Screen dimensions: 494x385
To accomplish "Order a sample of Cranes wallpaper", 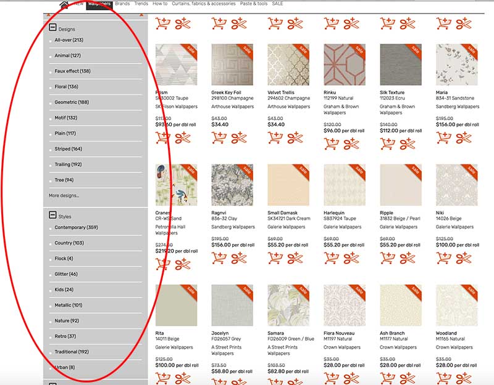I will 183,264.
